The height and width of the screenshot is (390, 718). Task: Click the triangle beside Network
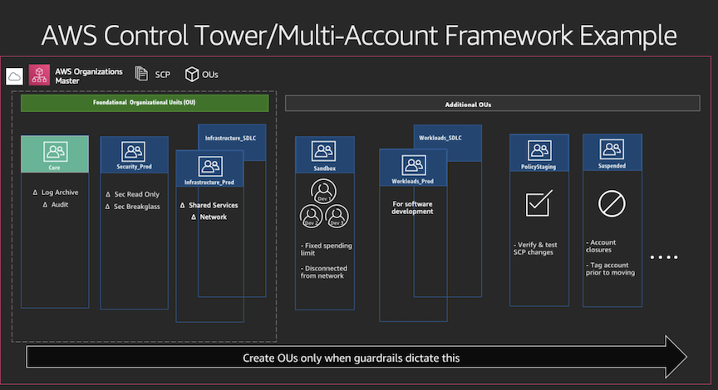coord(194,217)
